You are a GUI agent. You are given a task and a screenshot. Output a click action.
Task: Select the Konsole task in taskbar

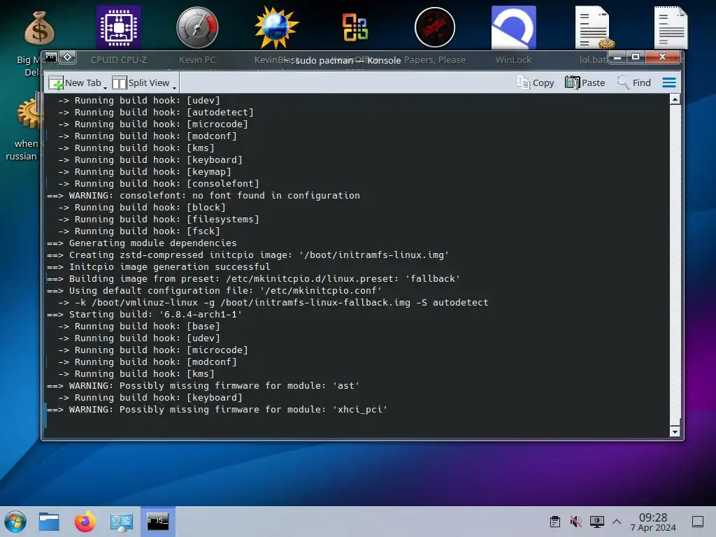pyautogui.click(x=157, y=522)
